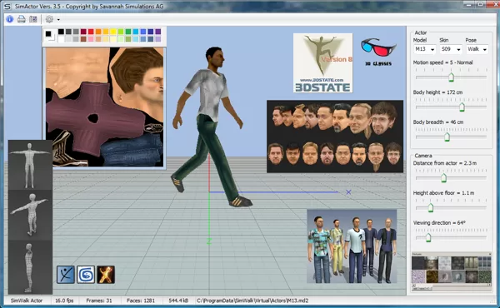Open the Pose dropdown showing Walk
This screenshot has height=308, width=500.
click(477, 49)
